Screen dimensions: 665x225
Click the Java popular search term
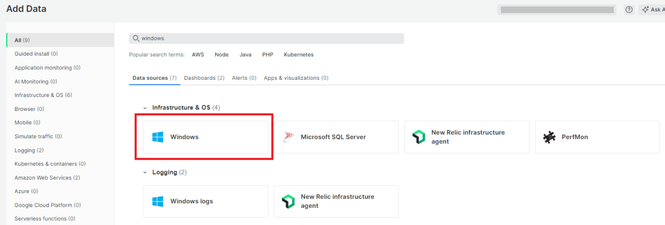(245, 55)
